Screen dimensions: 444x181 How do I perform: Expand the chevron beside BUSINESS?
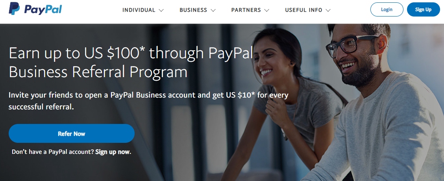[x=213, y=10]
